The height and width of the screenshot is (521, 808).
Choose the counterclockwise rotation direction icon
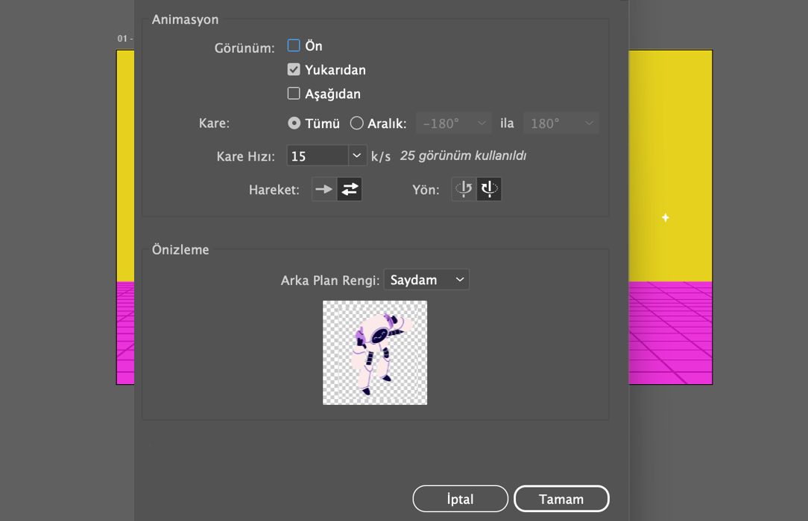pos(464,190)
